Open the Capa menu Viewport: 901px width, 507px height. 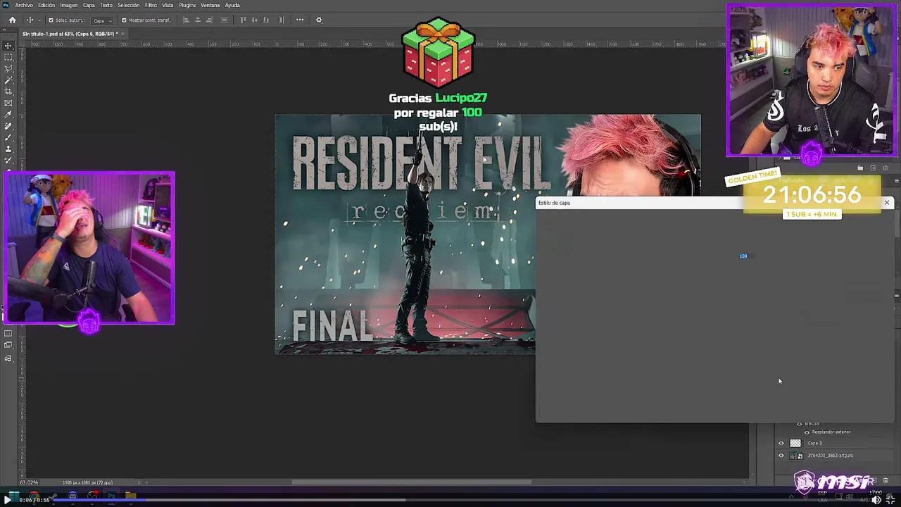pos(89,5)
